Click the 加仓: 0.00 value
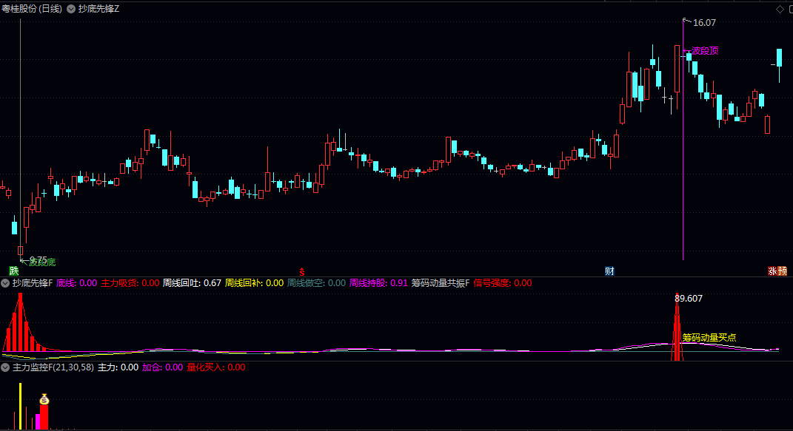 coord(162,367)
